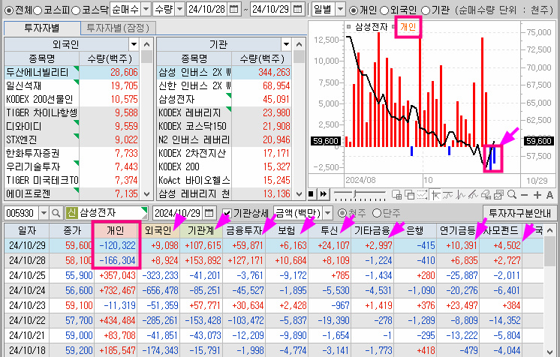This screenshot has width=560, height=357.
Task: Open calendar beside 2024/10/29 date field
Action: click(209, 213)
